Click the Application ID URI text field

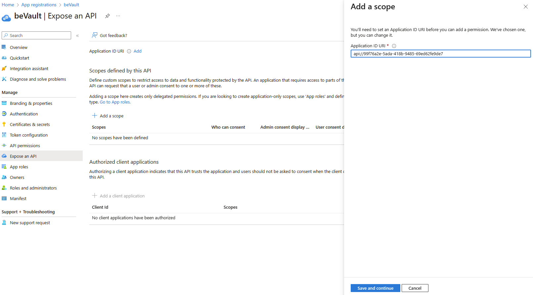pyautogui.click(x=440, y=54)
